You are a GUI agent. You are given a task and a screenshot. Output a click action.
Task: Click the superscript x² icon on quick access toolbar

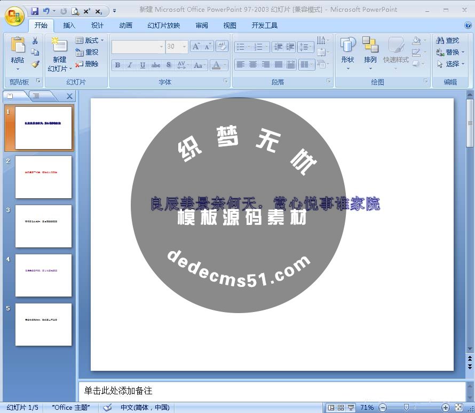tap(87, 10)
